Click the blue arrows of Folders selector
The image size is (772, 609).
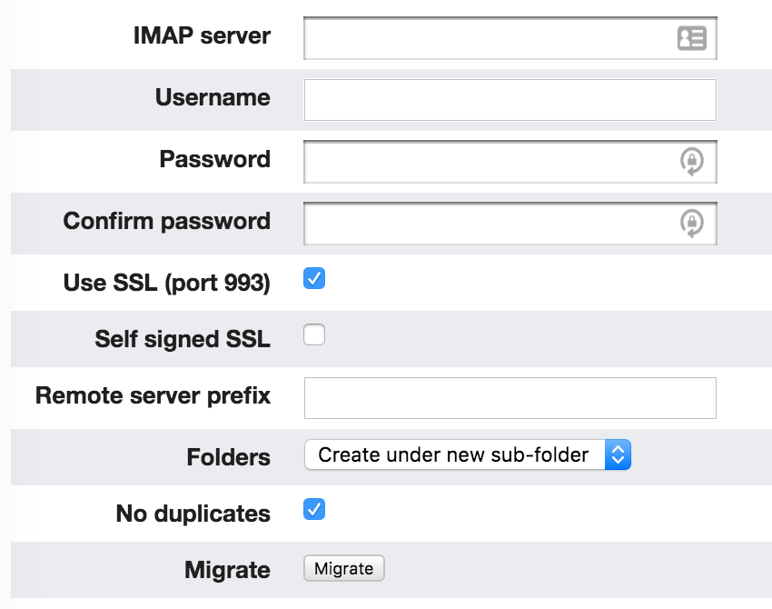coord(618,454)
